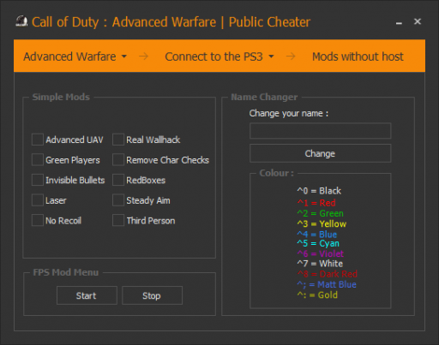The width and height of the screenshot is (439, 345).
Task: Expand the Advanced Warfare dropdown arrow
Action: pos(124,57)
